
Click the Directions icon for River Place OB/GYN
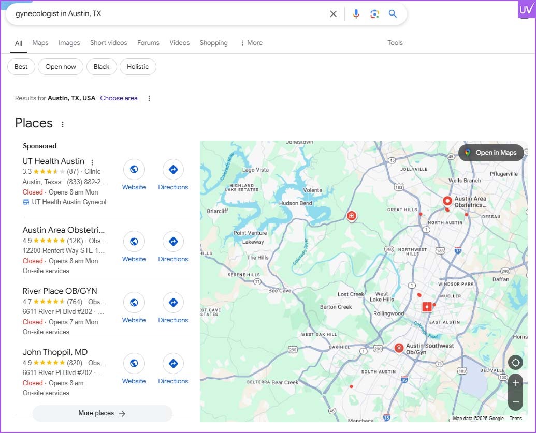pos(173,303)
